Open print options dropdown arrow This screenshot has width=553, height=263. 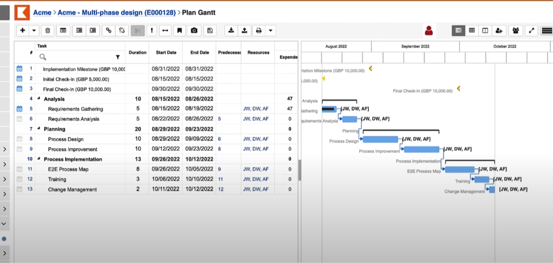point(271,30)
